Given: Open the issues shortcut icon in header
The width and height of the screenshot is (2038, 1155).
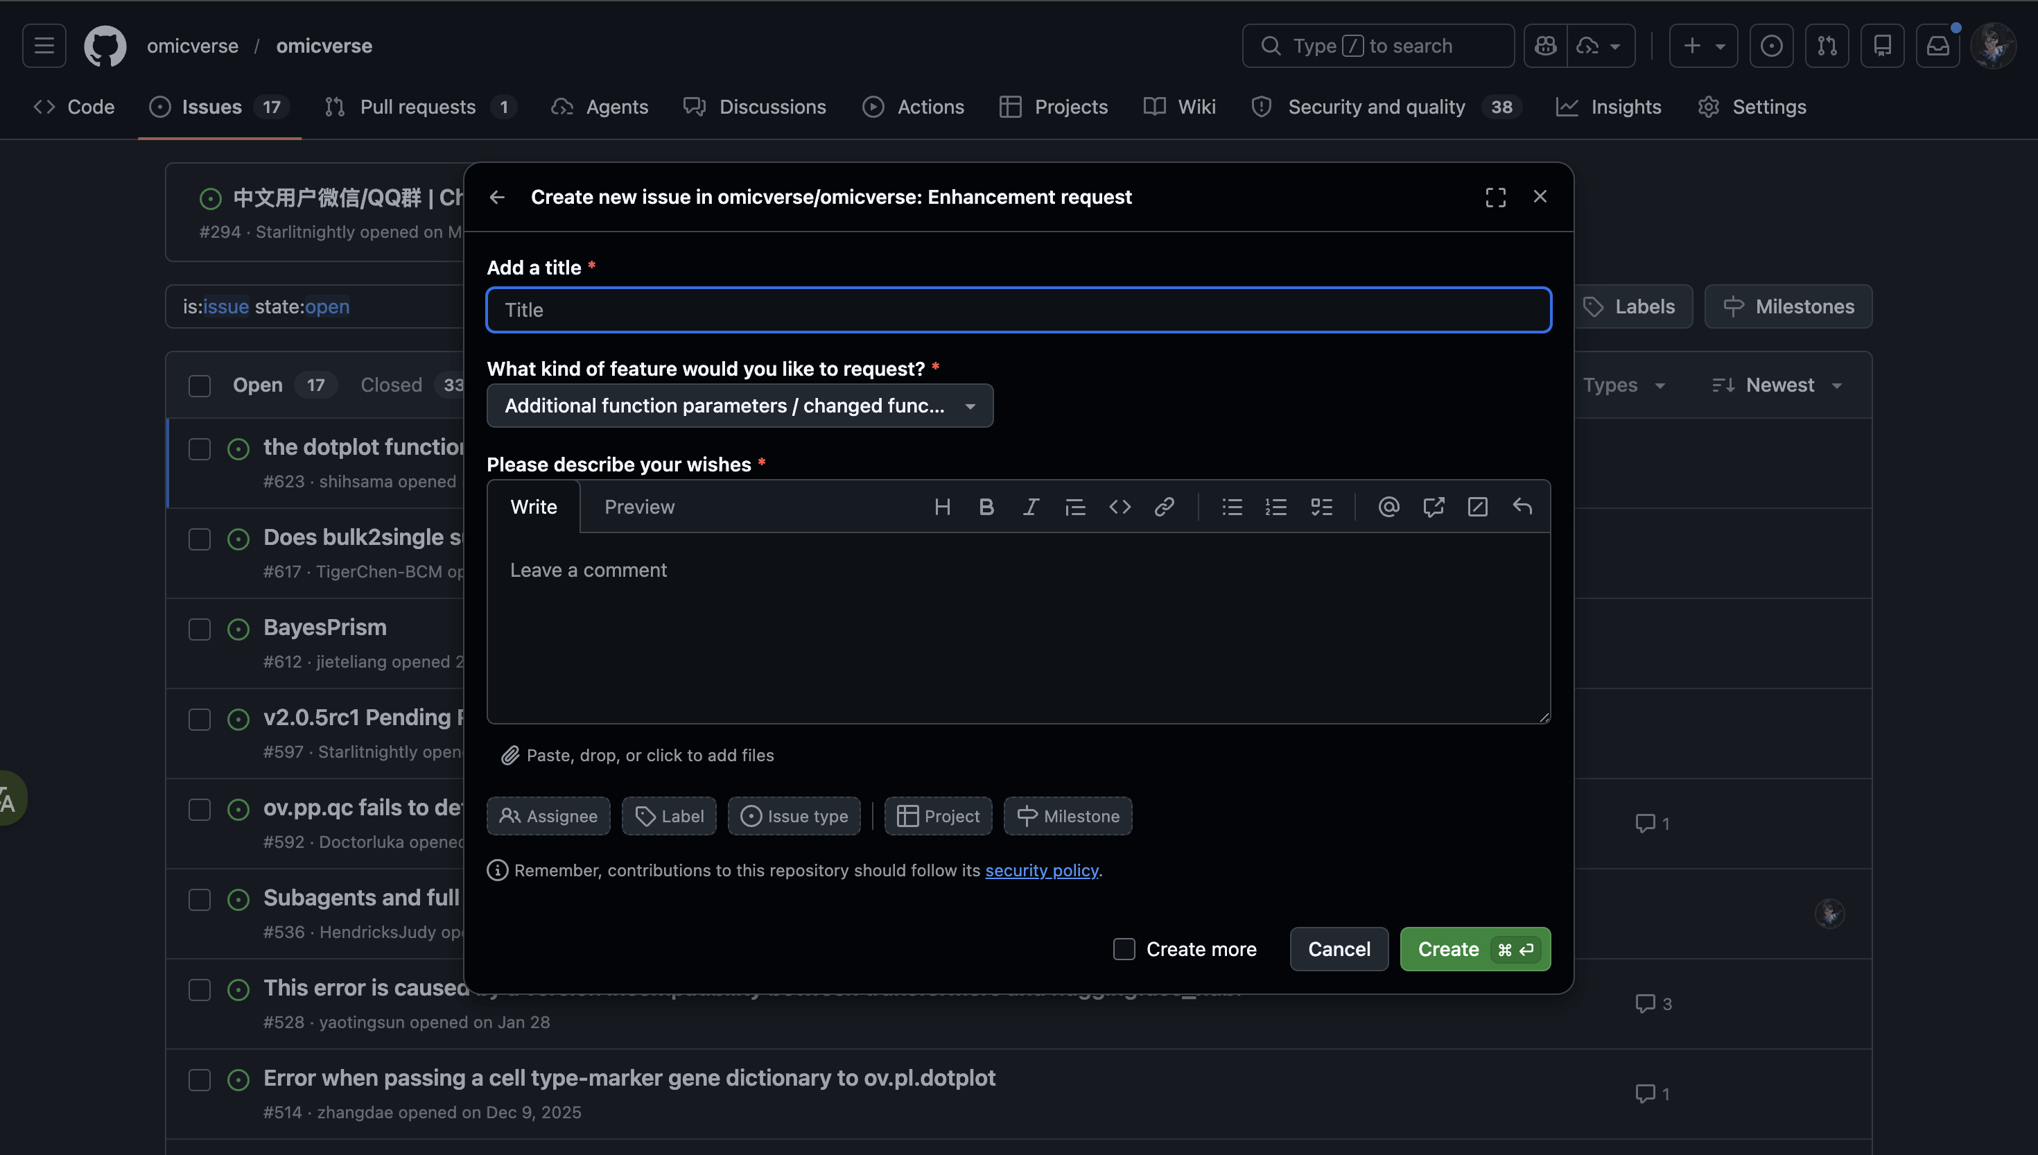Looking at the screenshot, I should coord(1770,46).
